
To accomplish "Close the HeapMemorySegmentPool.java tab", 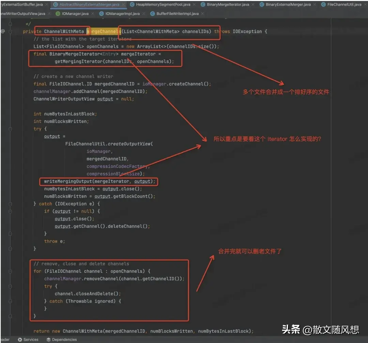I will pos(194,4).
